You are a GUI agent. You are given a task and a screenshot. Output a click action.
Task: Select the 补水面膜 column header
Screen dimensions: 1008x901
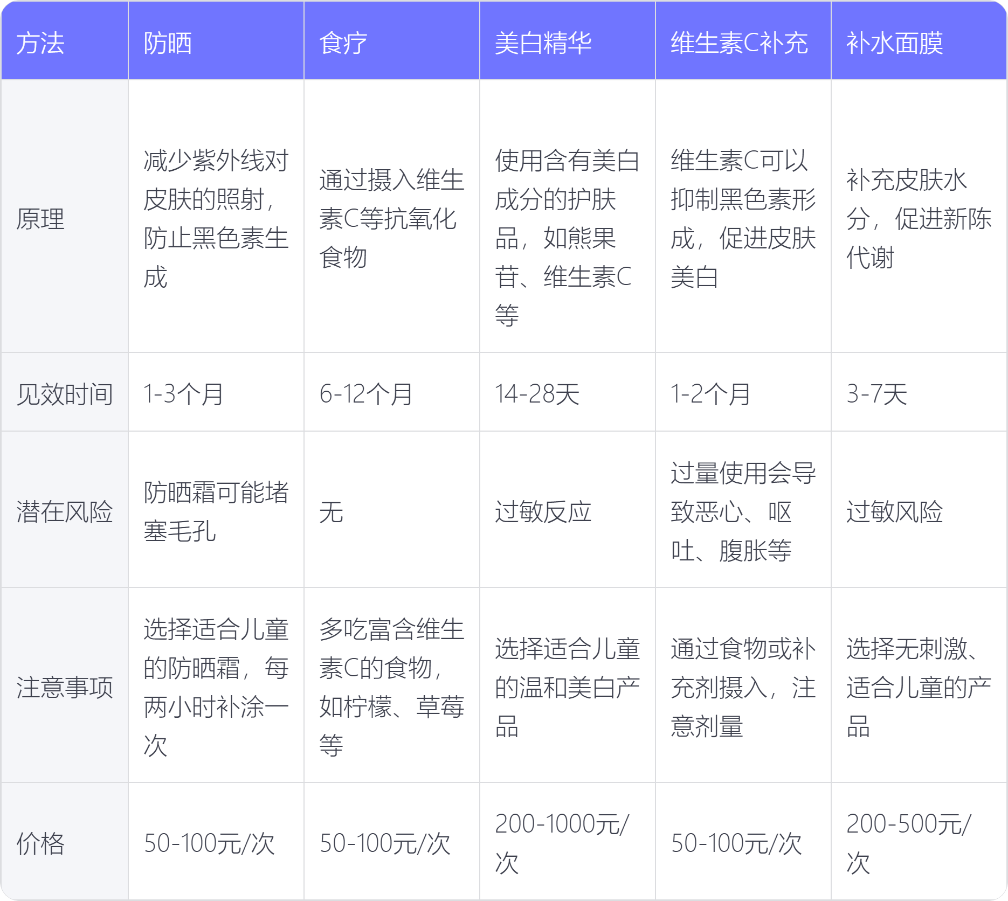click(x=895, y=43)
